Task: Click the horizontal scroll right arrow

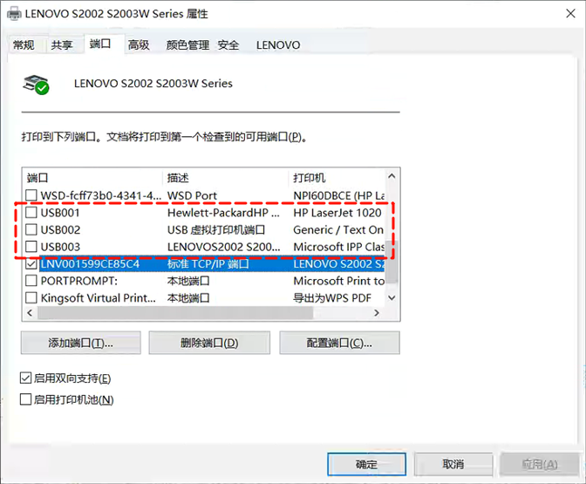Action: [377, 313]
